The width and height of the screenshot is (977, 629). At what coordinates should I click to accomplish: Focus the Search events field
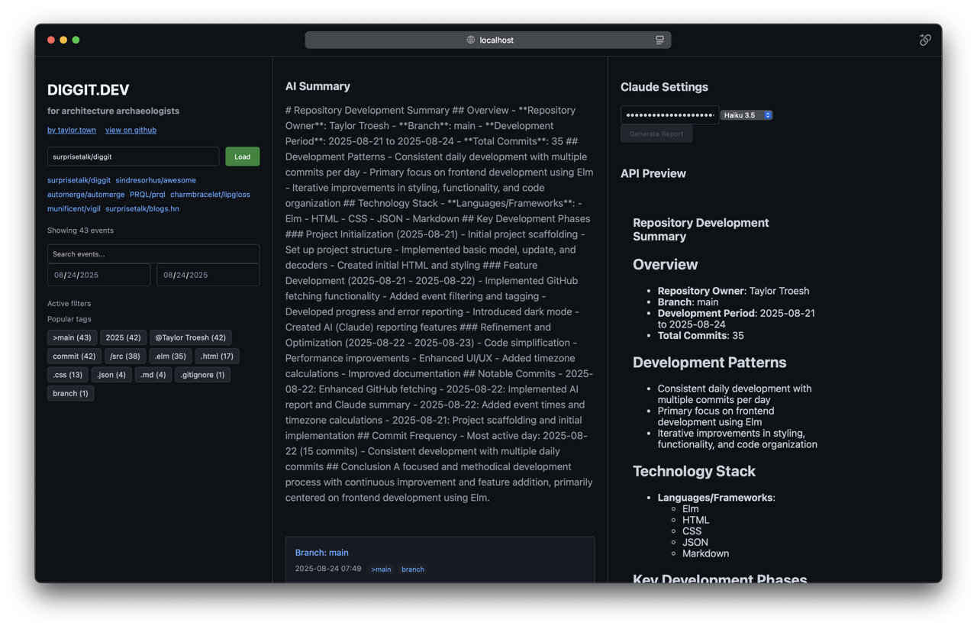153,253
